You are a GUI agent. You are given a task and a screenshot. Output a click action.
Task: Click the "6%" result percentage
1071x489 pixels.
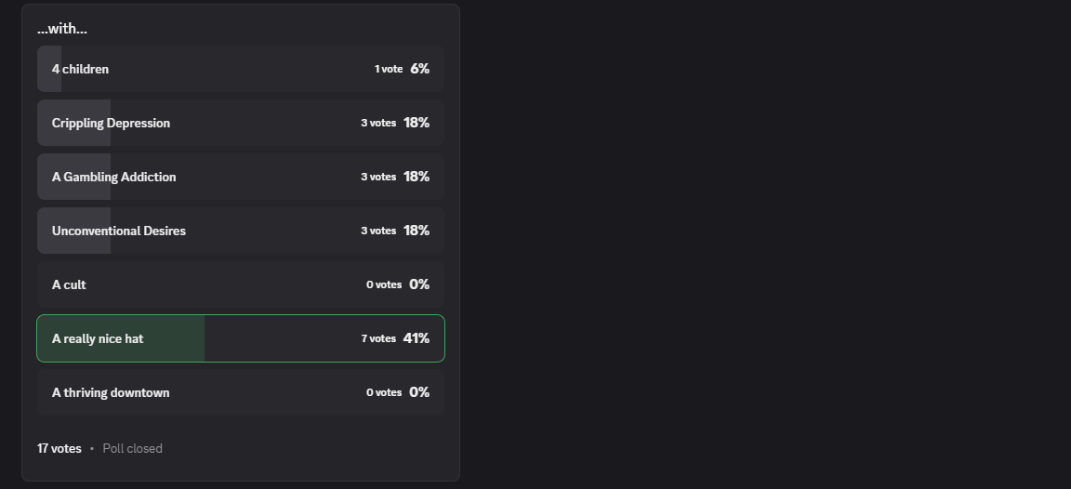click(x=420, y=69)
